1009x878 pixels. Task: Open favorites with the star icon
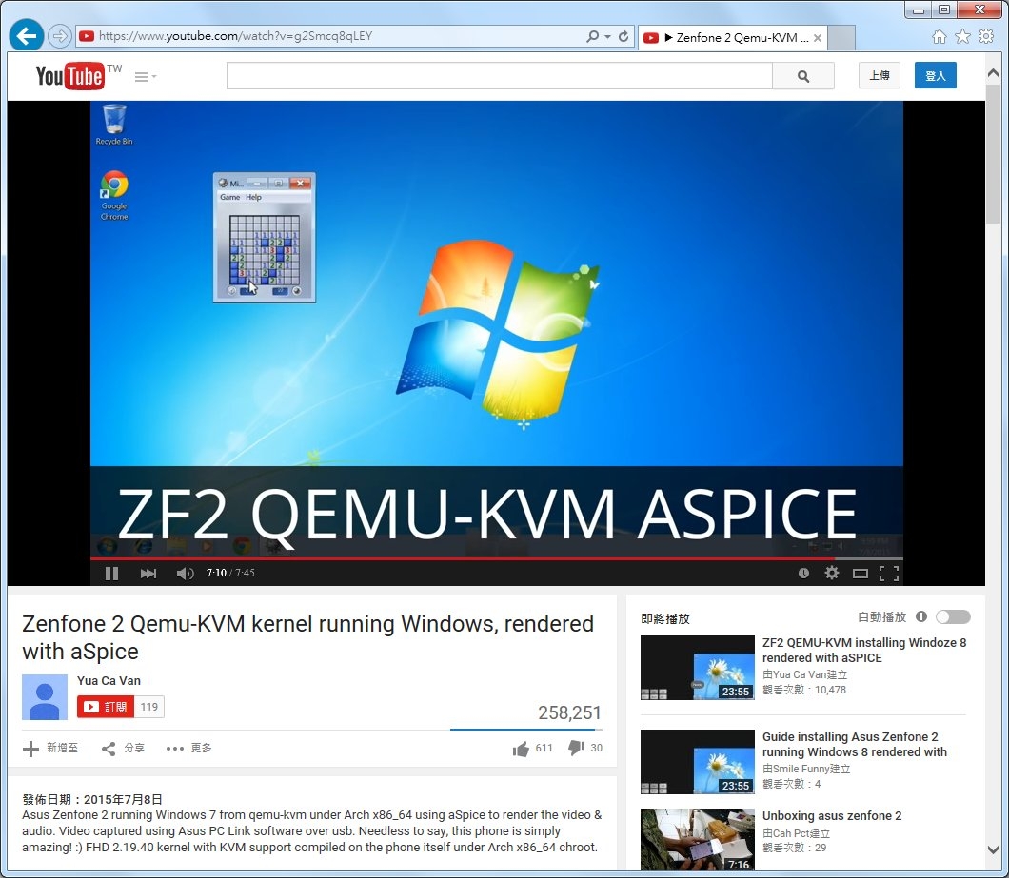(x=962, y=37)
